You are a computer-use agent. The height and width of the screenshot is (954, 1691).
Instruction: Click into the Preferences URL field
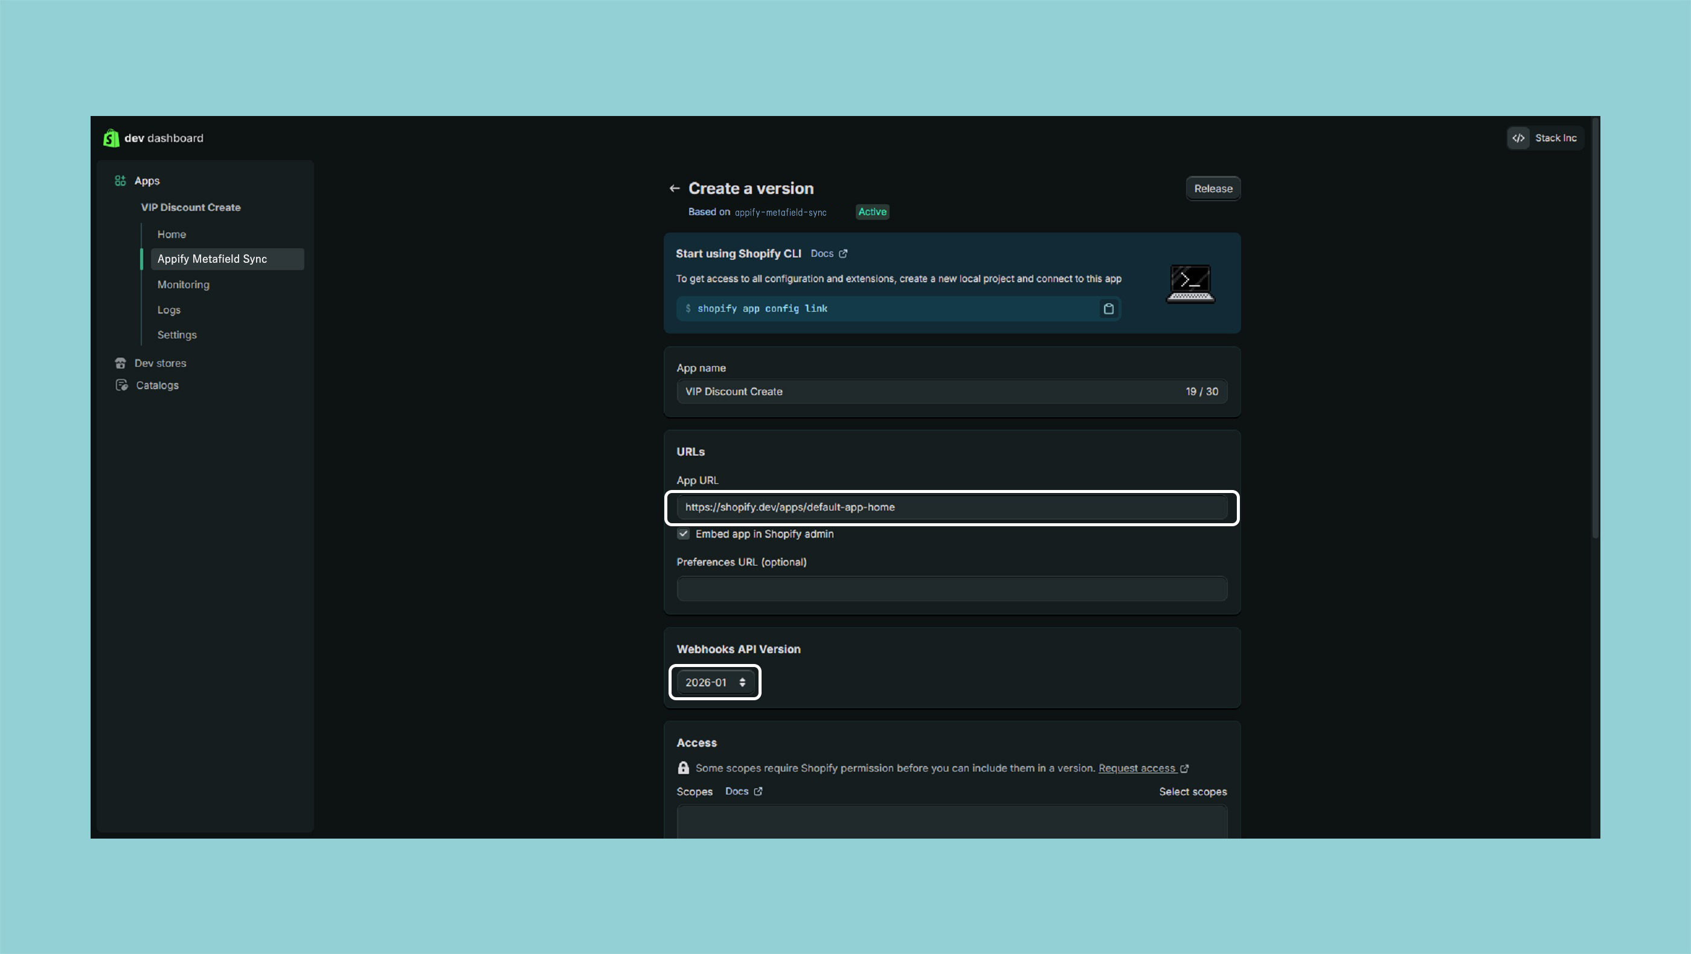[x=951, y=588]
